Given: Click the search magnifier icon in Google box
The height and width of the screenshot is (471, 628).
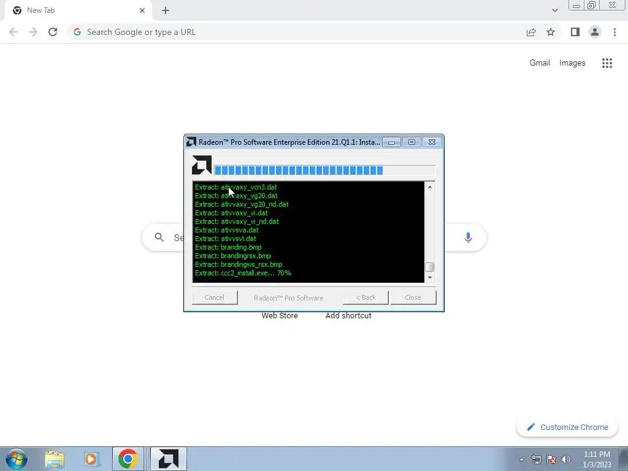Looking at the screenshot, I should click(x=159, y=237).
